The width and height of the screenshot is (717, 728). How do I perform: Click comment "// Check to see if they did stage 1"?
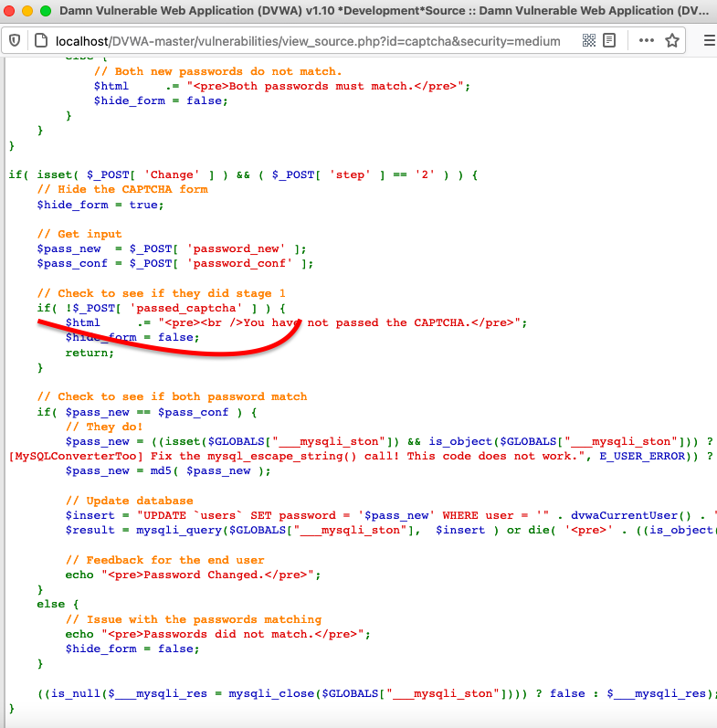pyautogui.click(x=161, y=293)
